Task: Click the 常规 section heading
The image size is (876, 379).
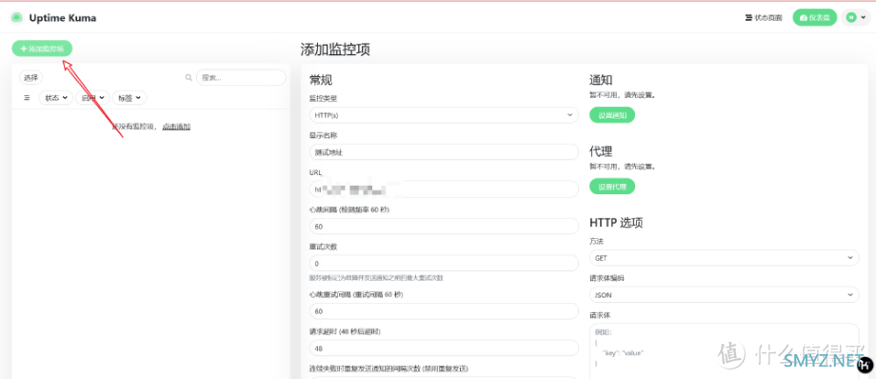Action: click(x=321, y=80)
